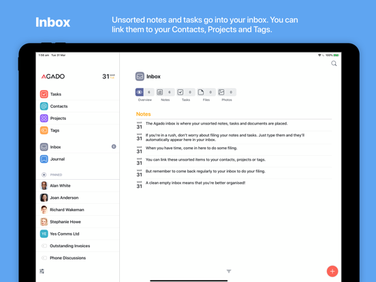Image resolution: width=376 pixels, height=282 pixels.
Task: Click the Pinned section radio icon
Action: coord(44,174)
